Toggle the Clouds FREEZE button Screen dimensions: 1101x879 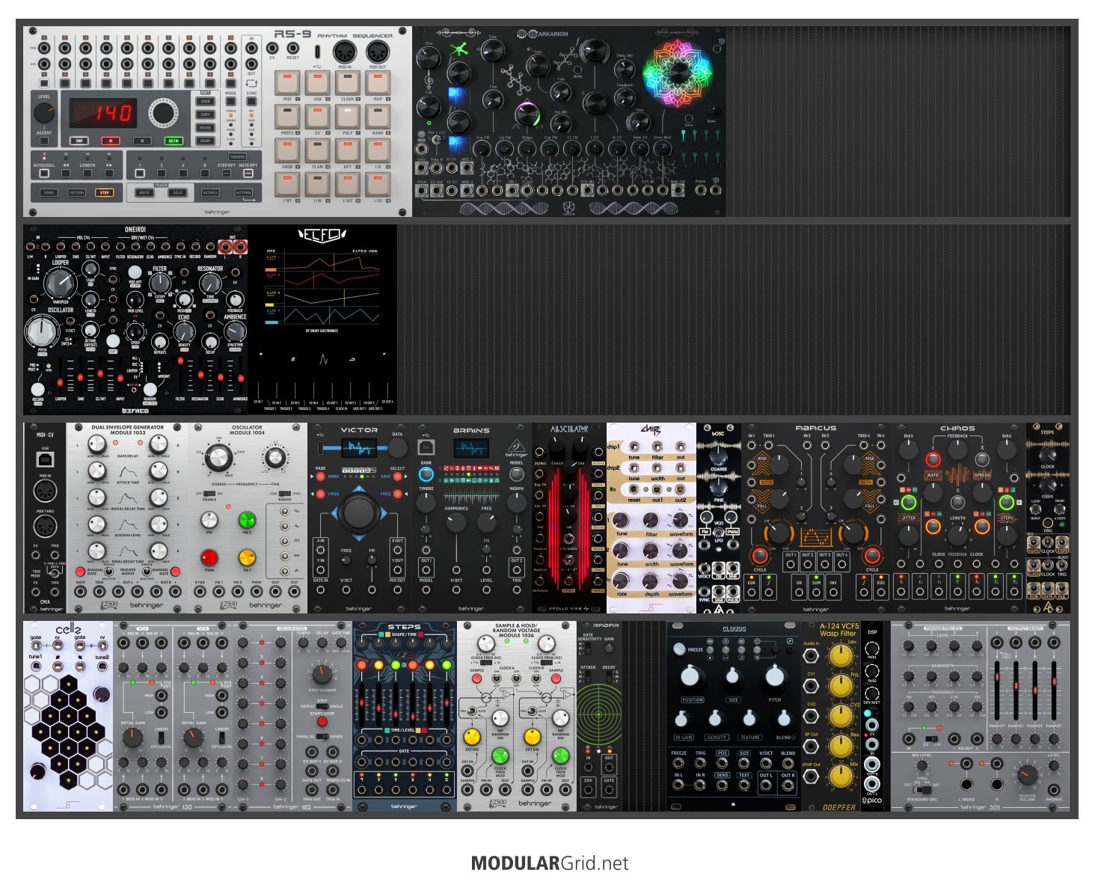pos(680,649)
